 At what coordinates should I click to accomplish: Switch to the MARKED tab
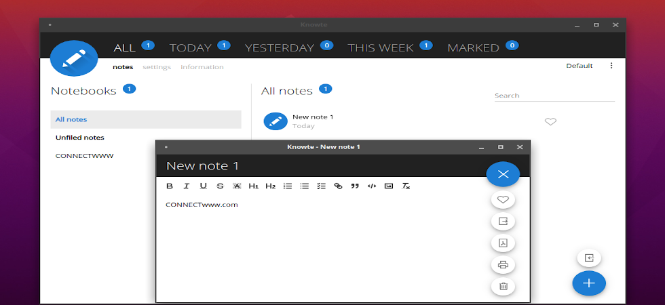(x=474, y=48)
